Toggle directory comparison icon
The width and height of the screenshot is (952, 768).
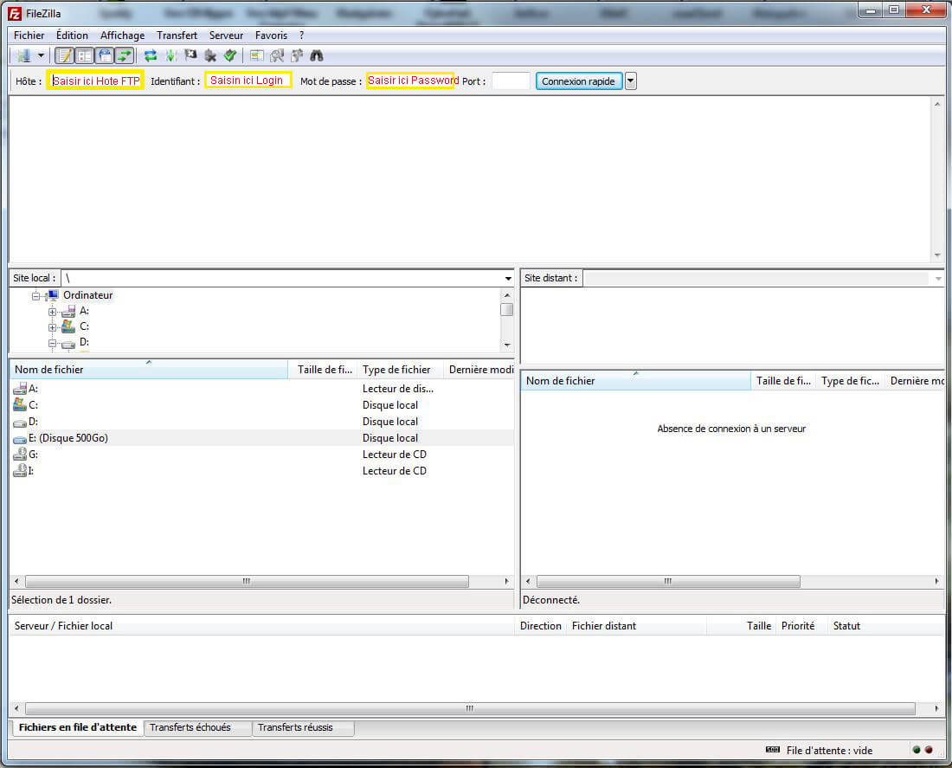pos(277,56)
